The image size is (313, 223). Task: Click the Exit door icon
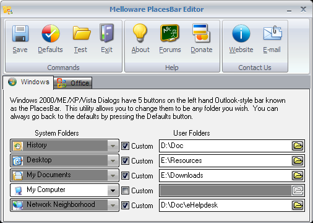coord(106,33)
